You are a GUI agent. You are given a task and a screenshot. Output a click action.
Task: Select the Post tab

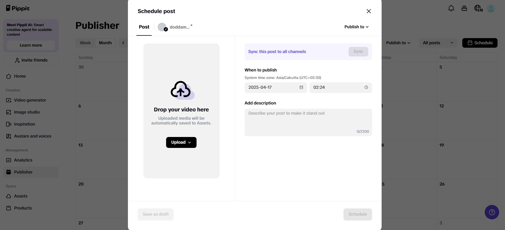[x=144, y=27]
